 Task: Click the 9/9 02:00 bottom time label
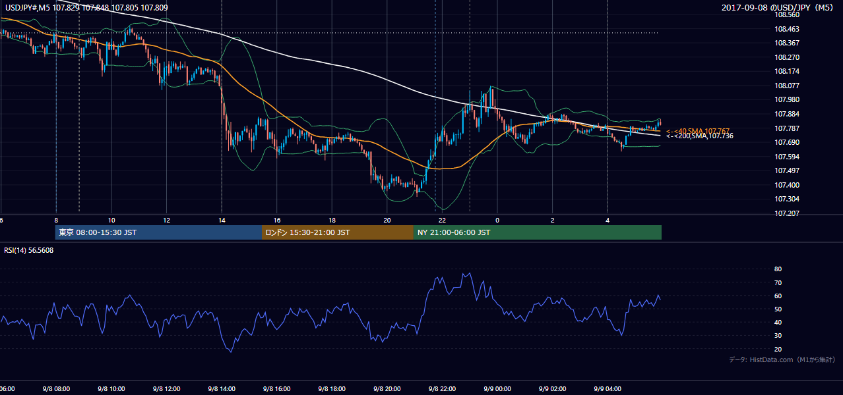(552, 389)
